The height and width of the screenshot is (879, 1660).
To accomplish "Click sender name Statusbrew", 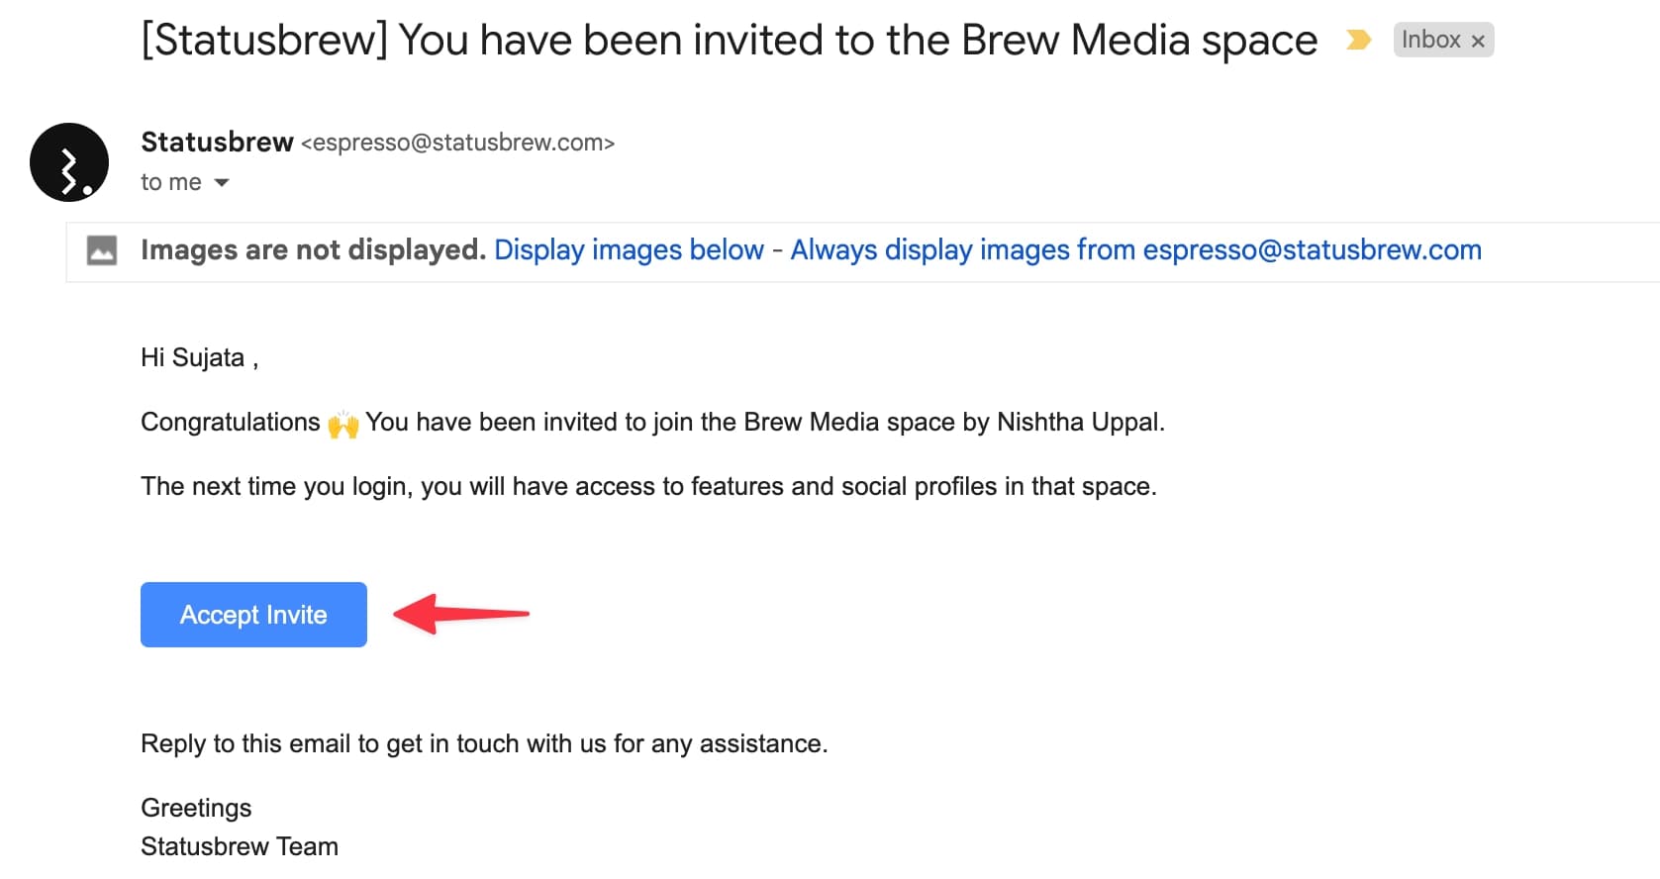I will coord(217,143).
